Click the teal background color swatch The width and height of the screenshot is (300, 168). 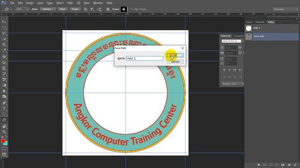pos(6,143)
